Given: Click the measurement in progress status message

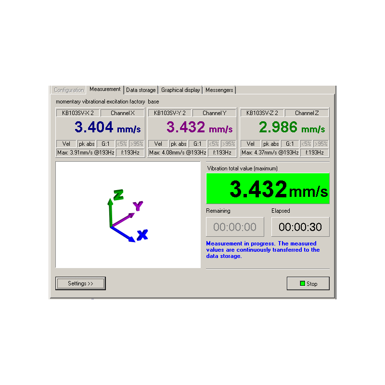Looking at the screenshot, I should point(263,250).
